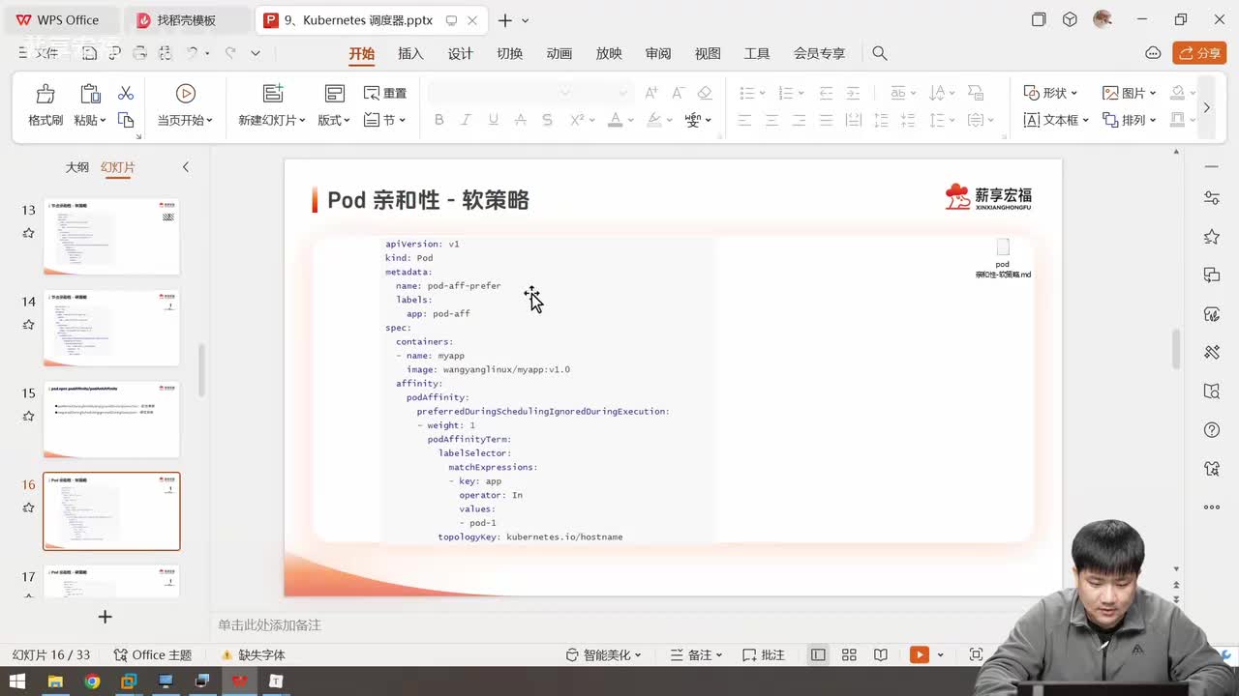1239x696 pixels.
Task: Click the new tab plus icon
Action: click(505, 20)
